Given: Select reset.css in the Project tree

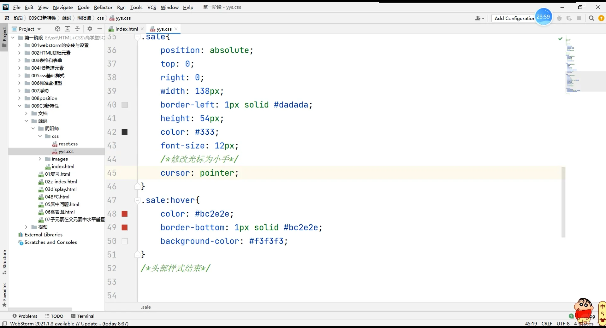Looking at the screenshot, I should (x=68, y=144).
